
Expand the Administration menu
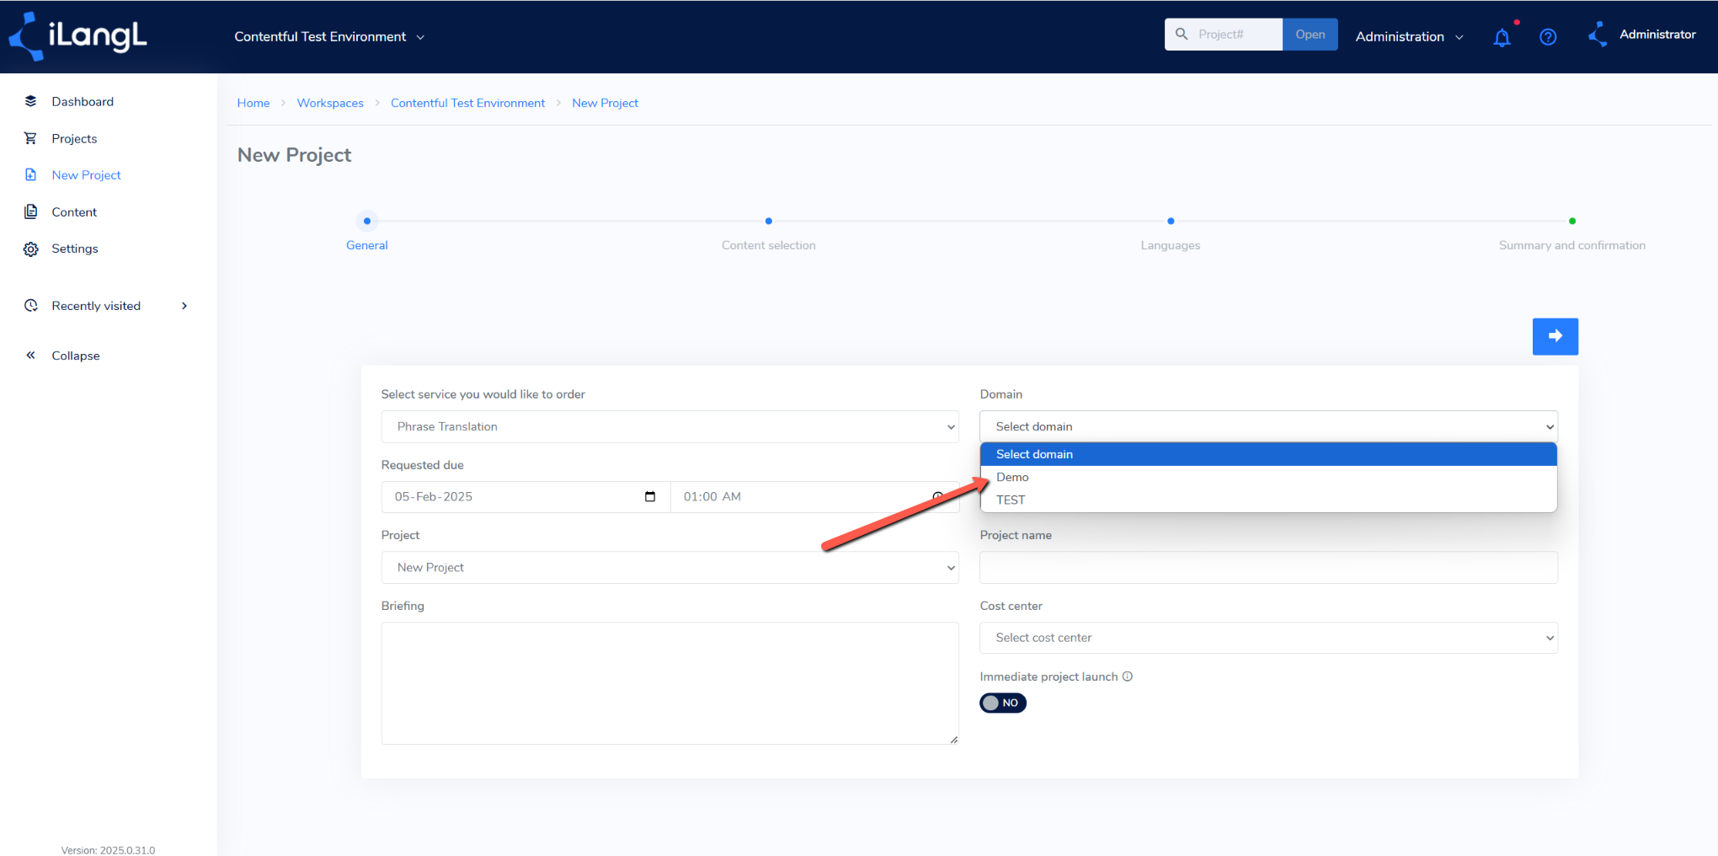(x=1409, y=37)
